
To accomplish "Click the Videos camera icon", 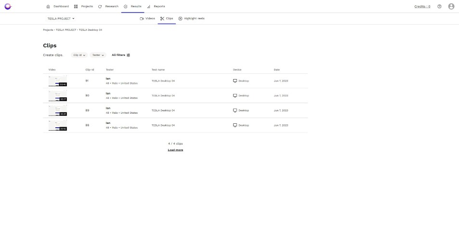I will coord(142,18).
